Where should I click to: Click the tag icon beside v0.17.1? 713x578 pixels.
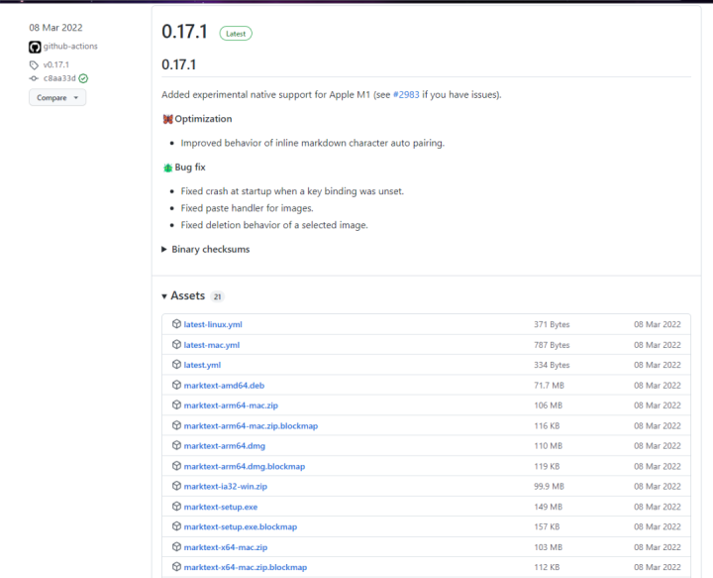tap(34, 65)
